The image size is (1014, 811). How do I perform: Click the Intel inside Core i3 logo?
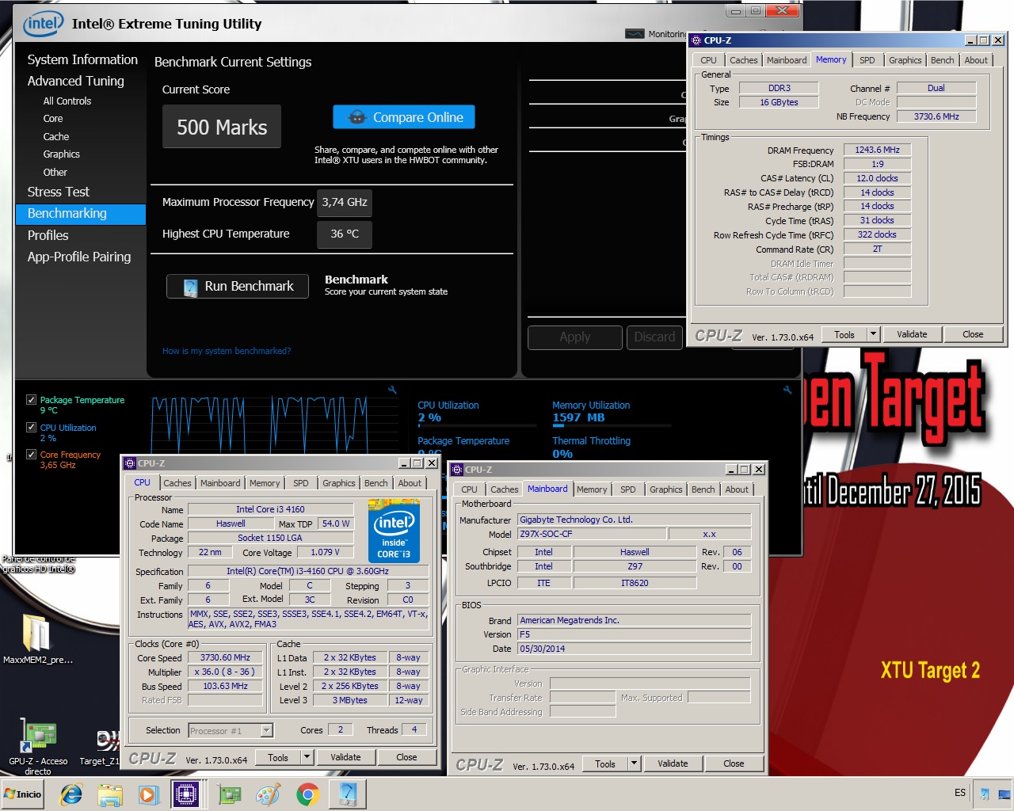pos(394,530)
